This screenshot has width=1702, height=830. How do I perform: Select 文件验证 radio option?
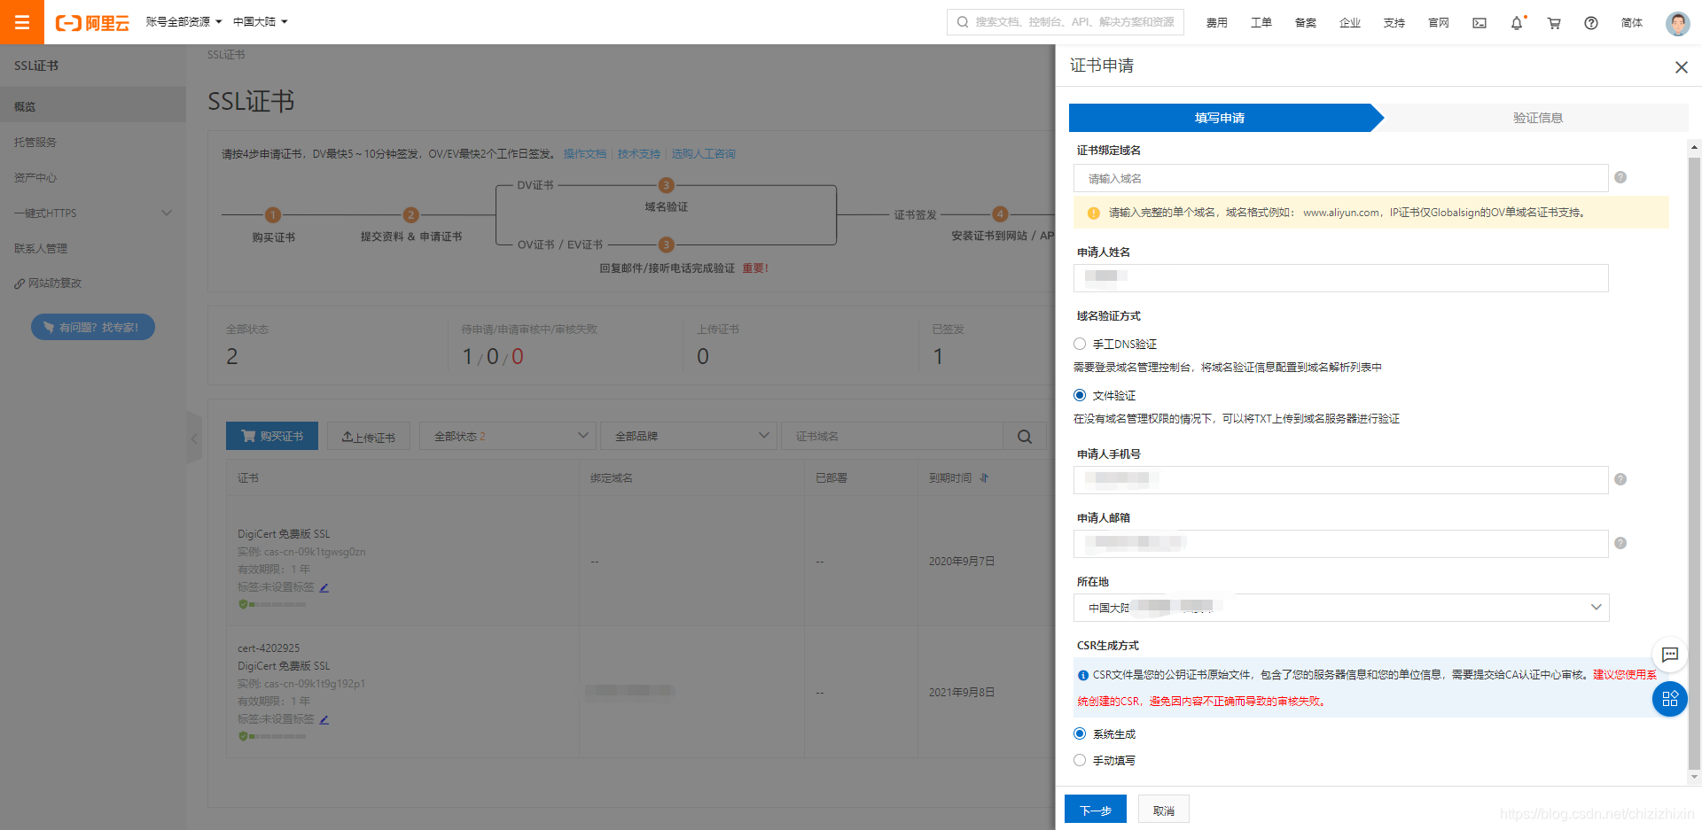[1080, 395]
